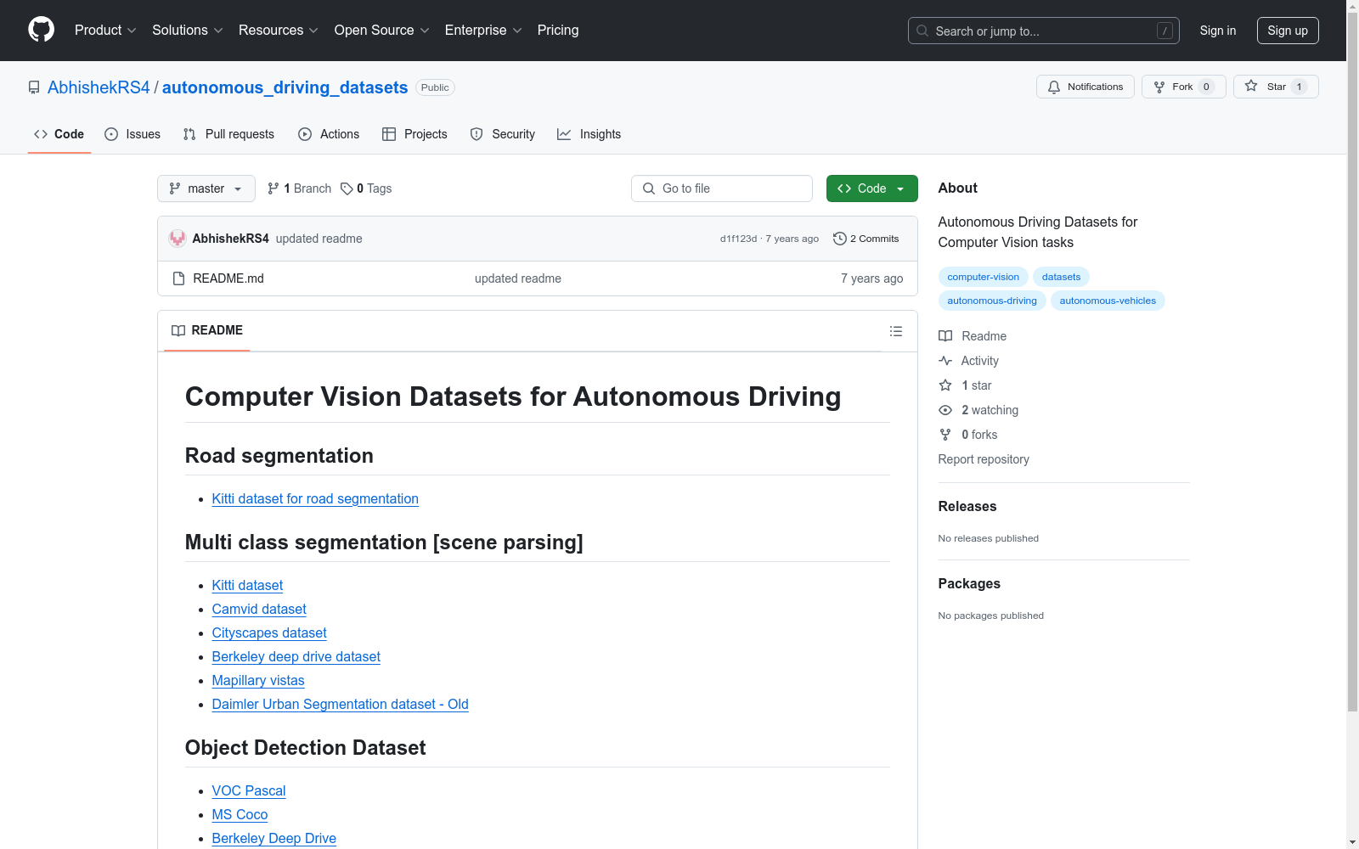Click the pulse icon next to Activity
The image size is (1359, 849).
[x=945, y=361]
